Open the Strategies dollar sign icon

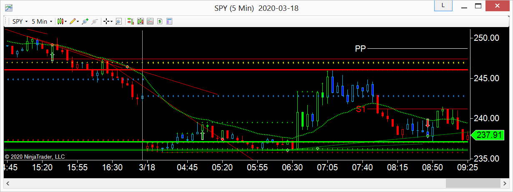pos(160,21)
